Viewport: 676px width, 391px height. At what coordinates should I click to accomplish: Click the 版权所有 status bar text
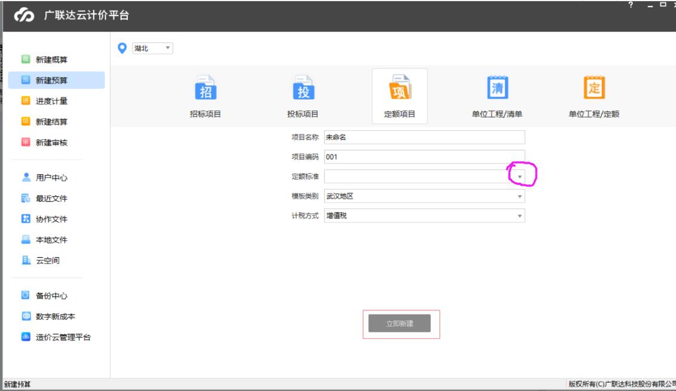pyautogui.click(x=622, y=384)
